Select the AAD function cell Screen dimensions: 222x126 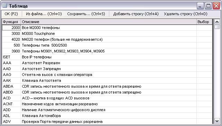pyautogui.click(x=11, y=69)
